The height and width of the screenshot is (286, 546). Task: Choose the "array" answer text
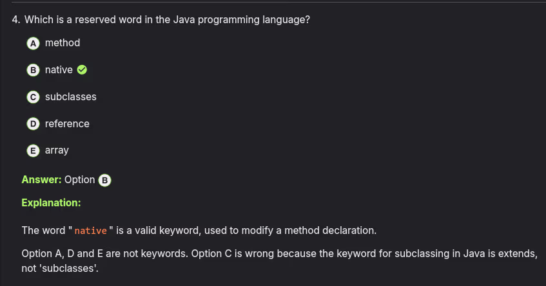57,150
